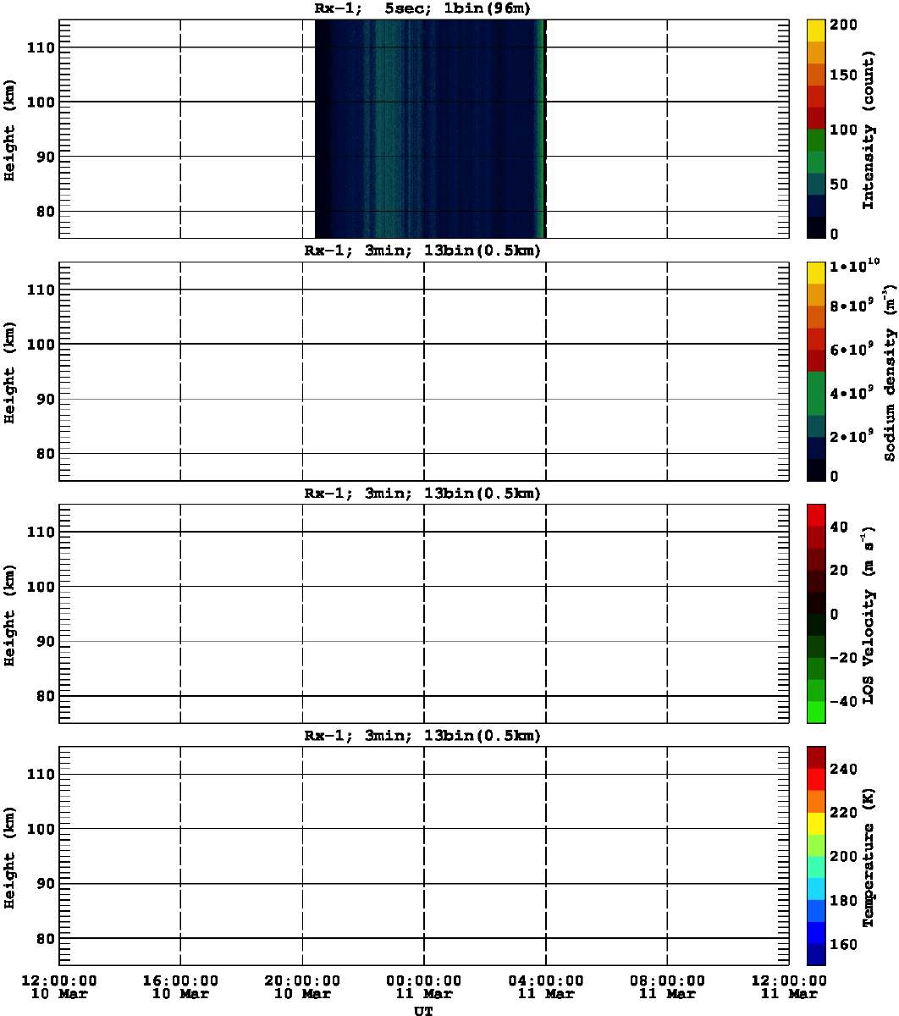Click the '12:00:00 11 Mar' time tick label
The height and width of the screenshot is (1016, 899).
(x=789, y=986)
